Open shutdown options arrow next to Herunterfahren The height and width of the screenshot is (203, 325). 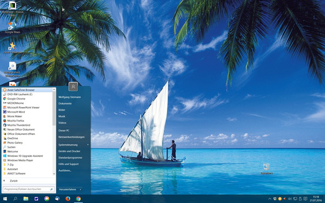pos(80,189)
